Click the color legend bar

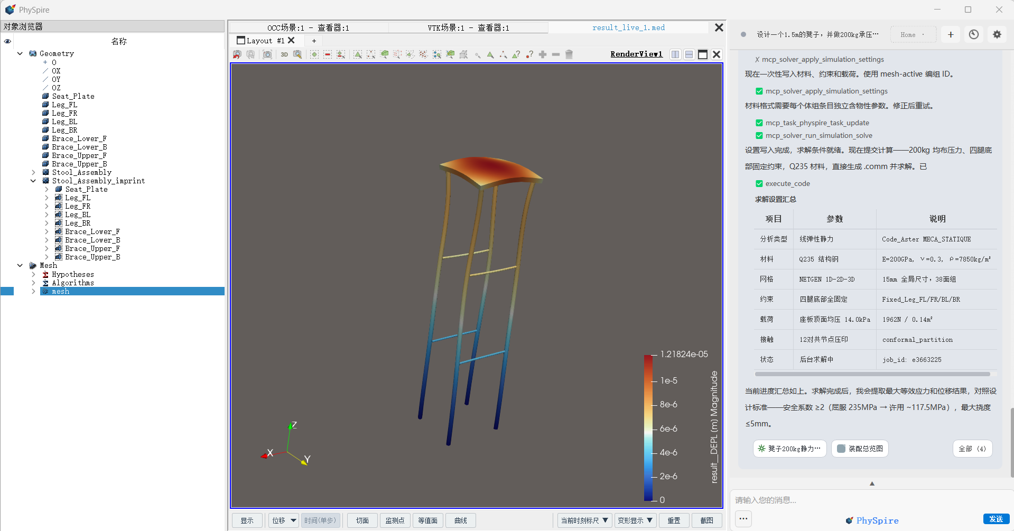point(648,427)
